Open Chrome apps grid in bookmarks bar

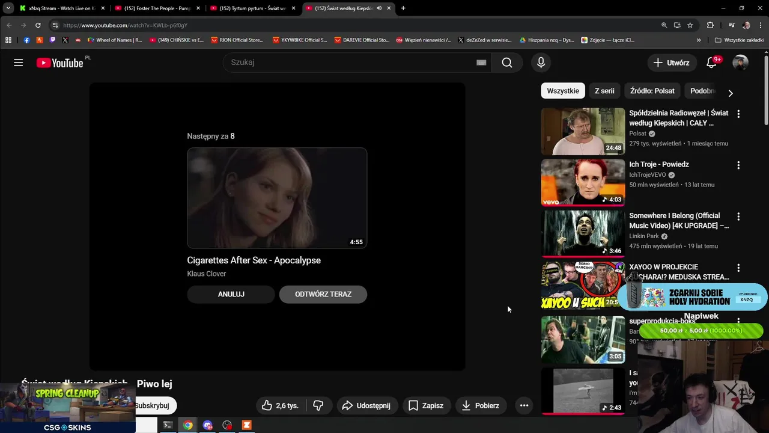(8, 40)
